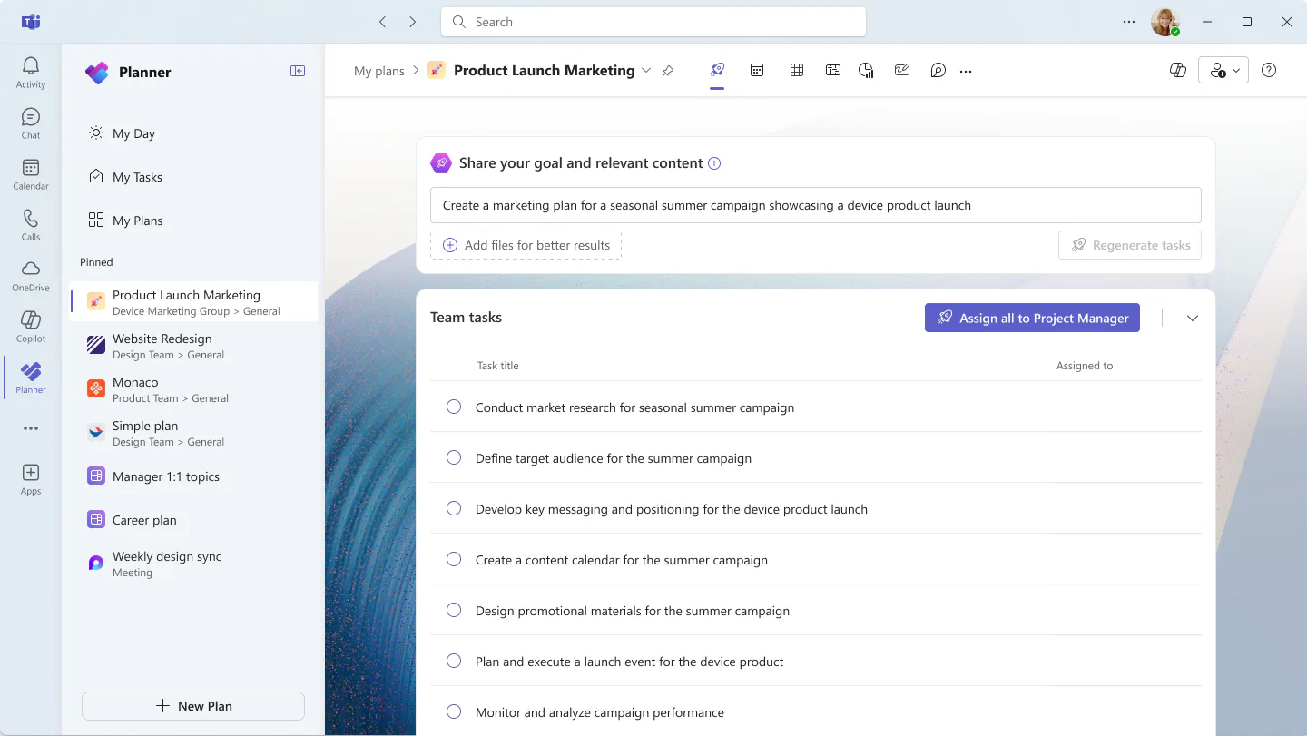Select the Website Redesign pinned plan
The image size is (1307, 736).
click(194, 346)
